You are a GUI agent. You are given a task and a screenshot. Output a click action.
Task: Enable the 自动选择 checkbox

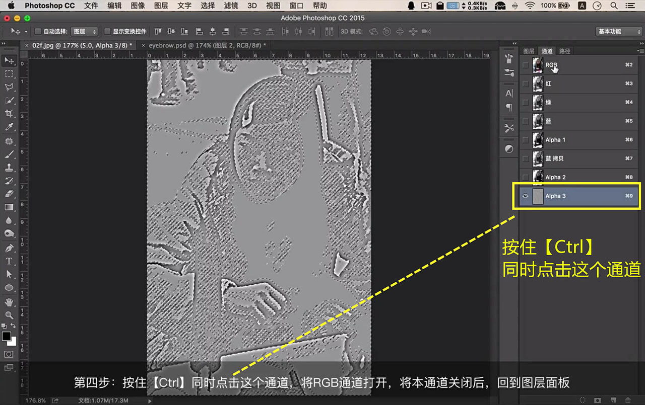tap(37, 31)
